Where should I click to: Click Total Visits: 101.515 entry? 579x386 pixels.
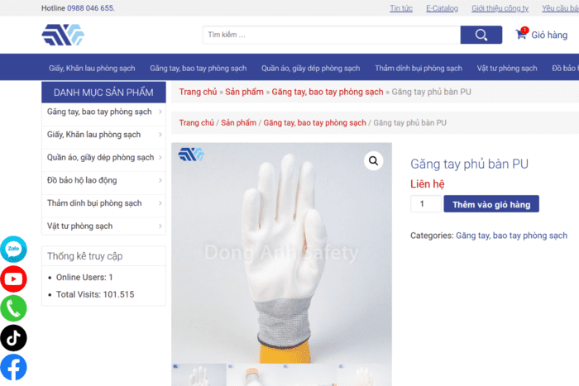[x=95, y=294]
